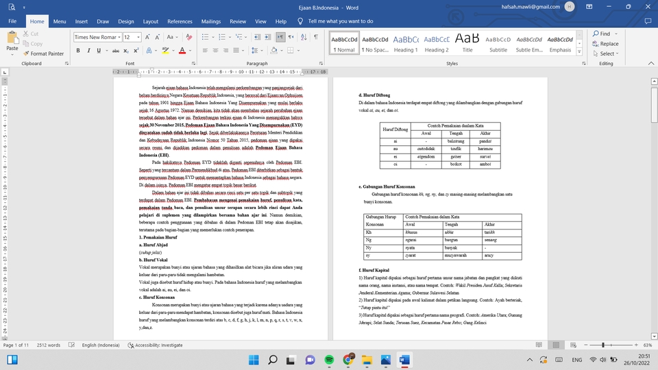Open Change Case dropdown
Image resolution: width=658 pixels, height=370 pixels.
172,37
